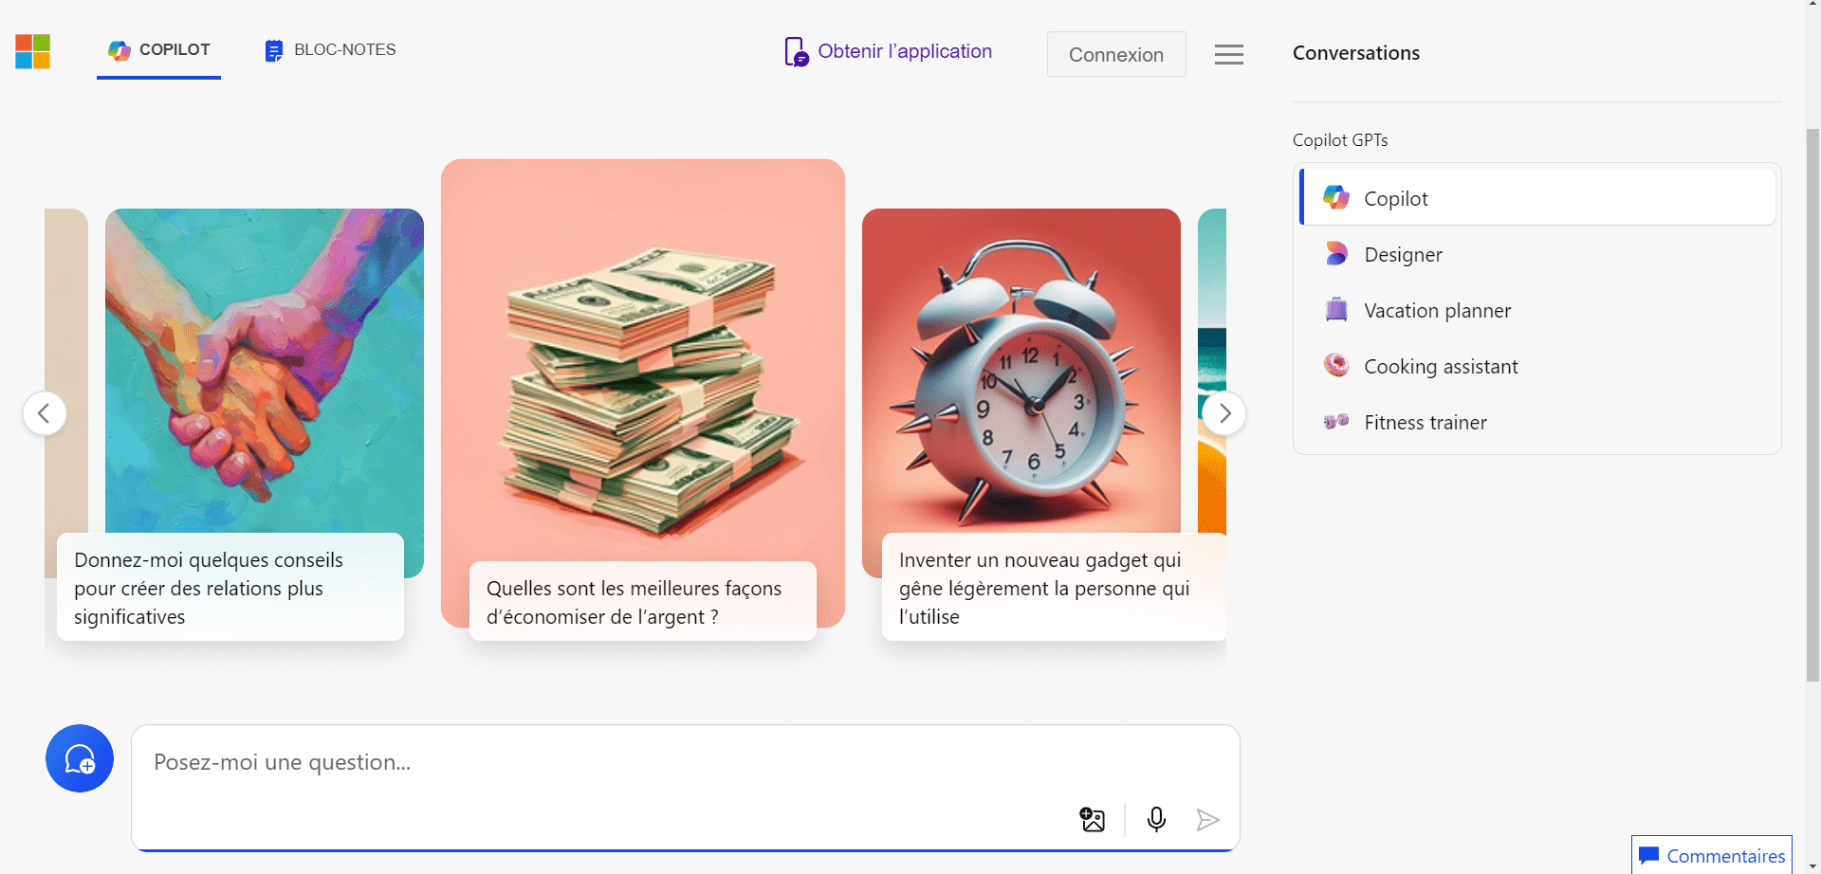Start a new topic with chat button
The height and width of the screenshot is (874, 1821).
(80, 758)
